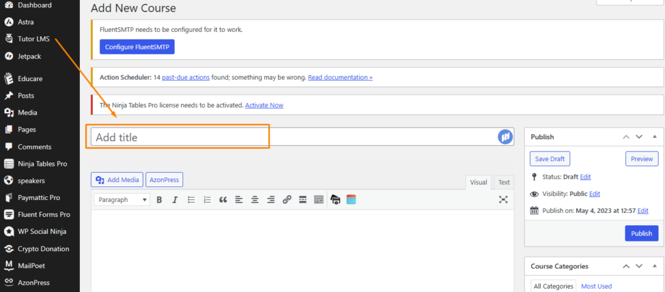Image resolution: width=665 pixels, height=292 pixels.
Task: Open the Read documentation link
Action: click(x=340, y=78)
